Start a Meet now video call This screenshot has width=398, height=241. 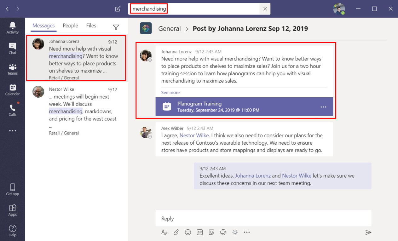[223, 232]
